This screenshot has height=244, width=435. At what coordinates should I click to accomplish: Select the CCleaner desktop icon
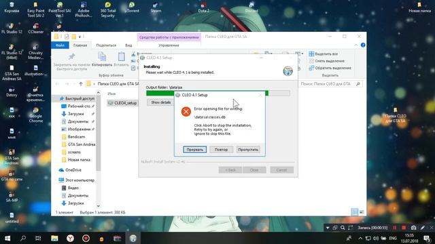tap(36, 28)
